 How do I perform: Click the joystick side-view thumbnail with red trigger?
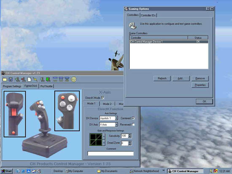pyautogui.click(x=15, y=114)
